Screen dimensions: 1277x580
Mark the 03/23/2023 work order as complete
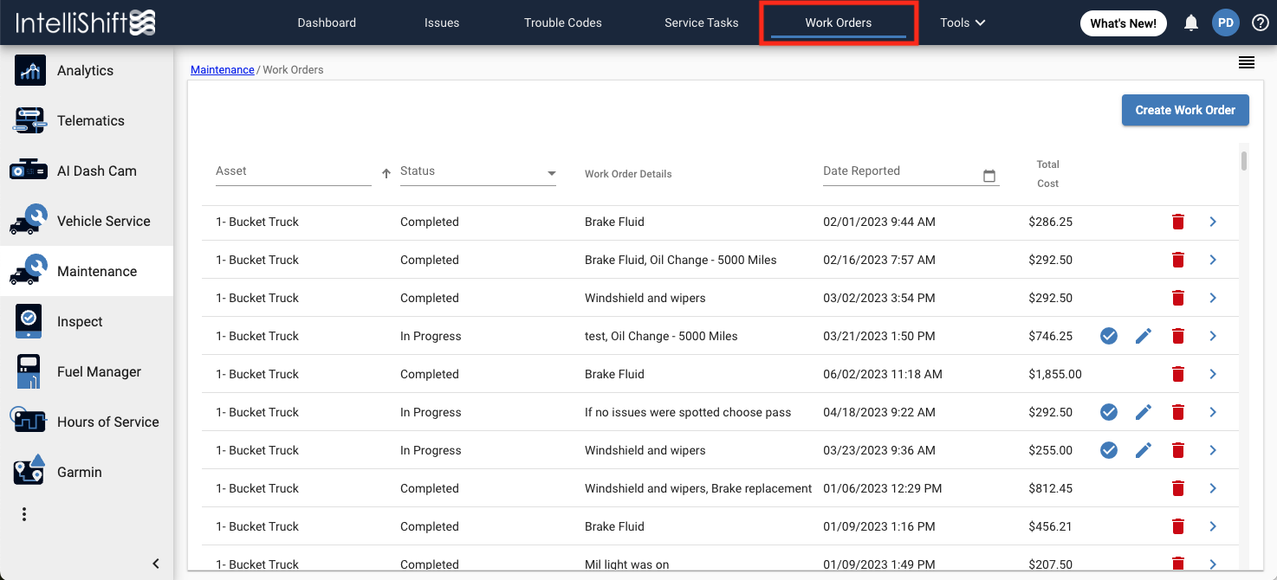tap(1108, 450)
